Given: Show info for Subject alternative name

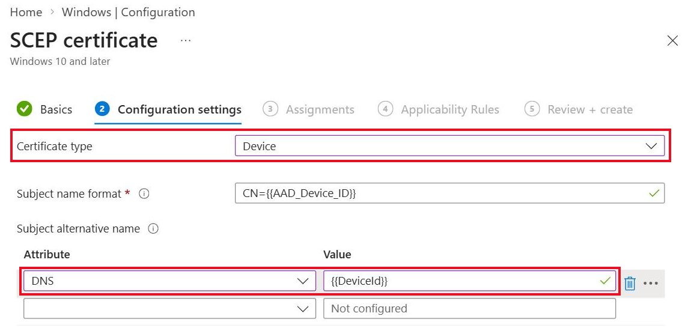Looking at the screenshot, I should (153, 228).
